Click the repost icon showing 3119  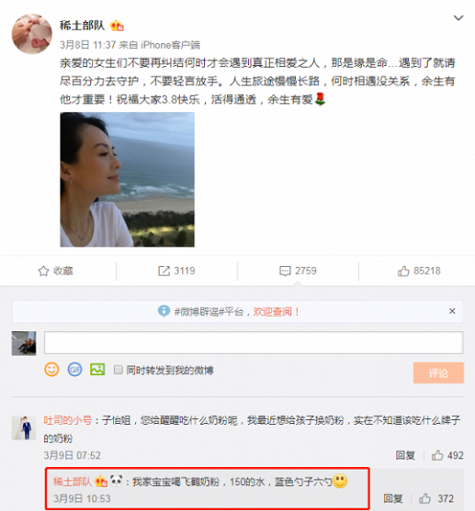click(x=164, y=271)
